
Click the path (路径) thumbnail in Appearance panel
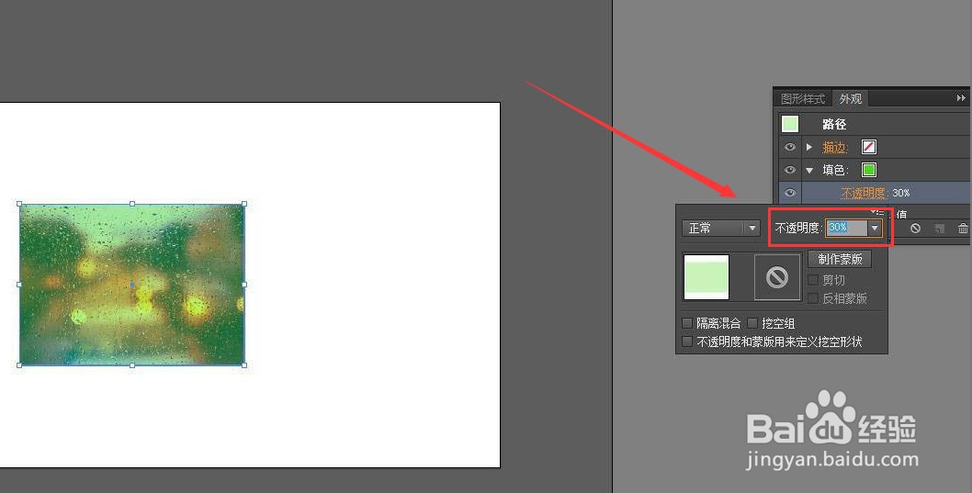coord(790,124)
